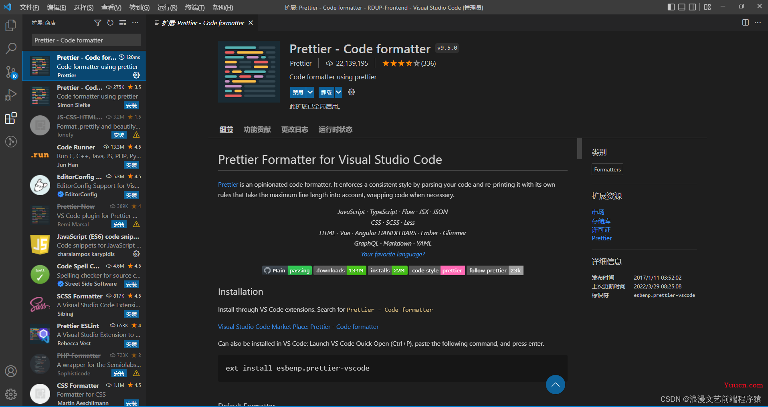The height and width of the screenshot is (407, 768).
Task: Open the settings gear beside uninstall button
Action: tap(352, 92)
